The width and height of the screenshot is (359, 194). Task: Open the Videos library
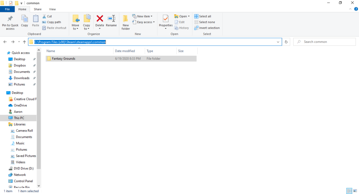click(20, 162)
